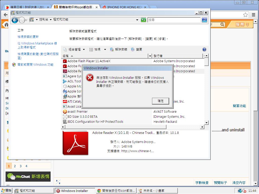Click the BIOS Configuration for HP ProtectTools icon
259x194 pixels.
65,122
